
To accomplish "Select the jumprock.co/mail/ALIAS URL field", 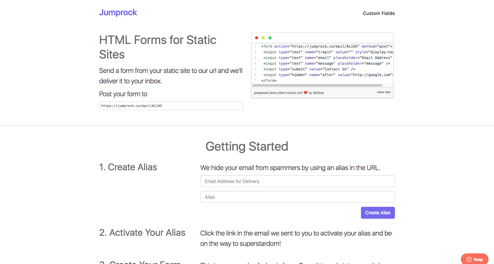I will click(171, 106).
